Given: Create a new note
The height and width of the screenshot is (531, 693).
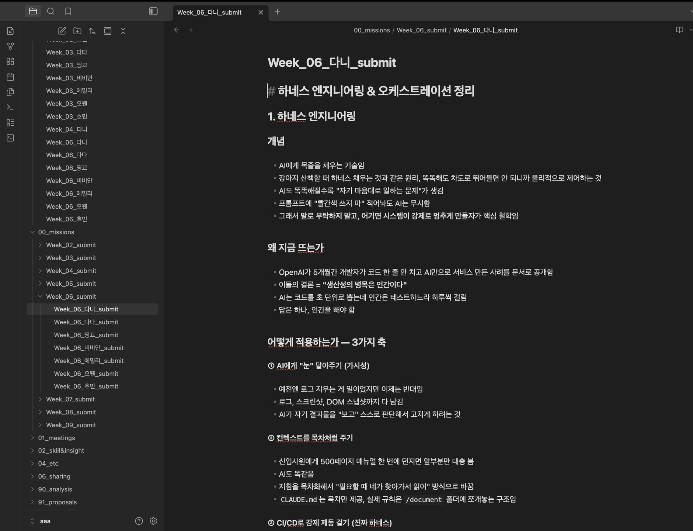Looking at the screenshot, I should 62,31.
